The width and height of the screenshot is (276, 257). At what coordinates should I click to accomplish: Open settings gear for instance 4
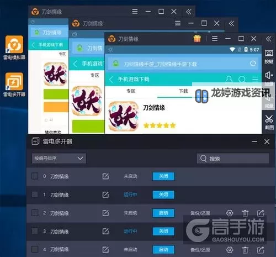pyautogui.click(x=230, y=250)
